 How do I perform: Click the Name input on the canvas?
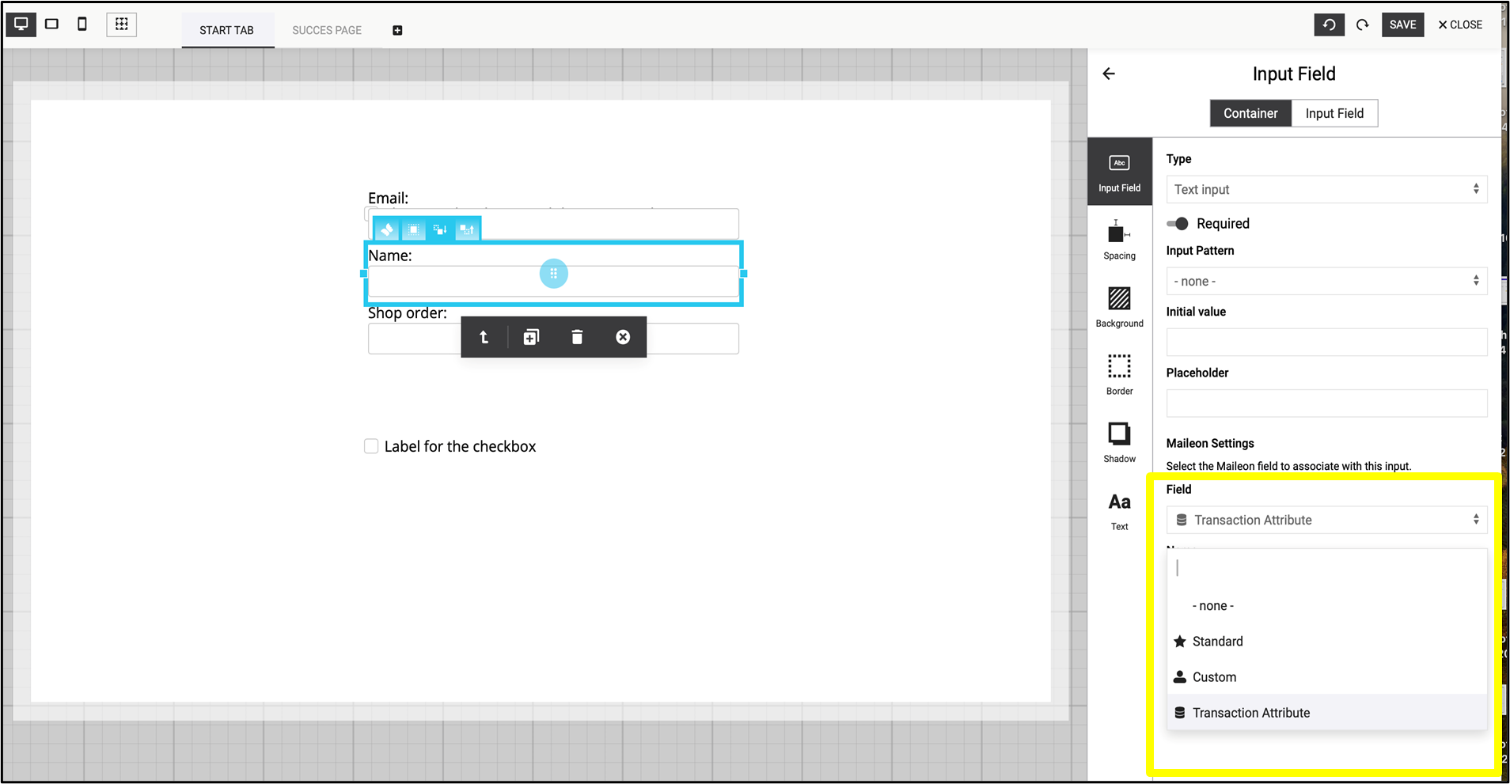(553, 282)
